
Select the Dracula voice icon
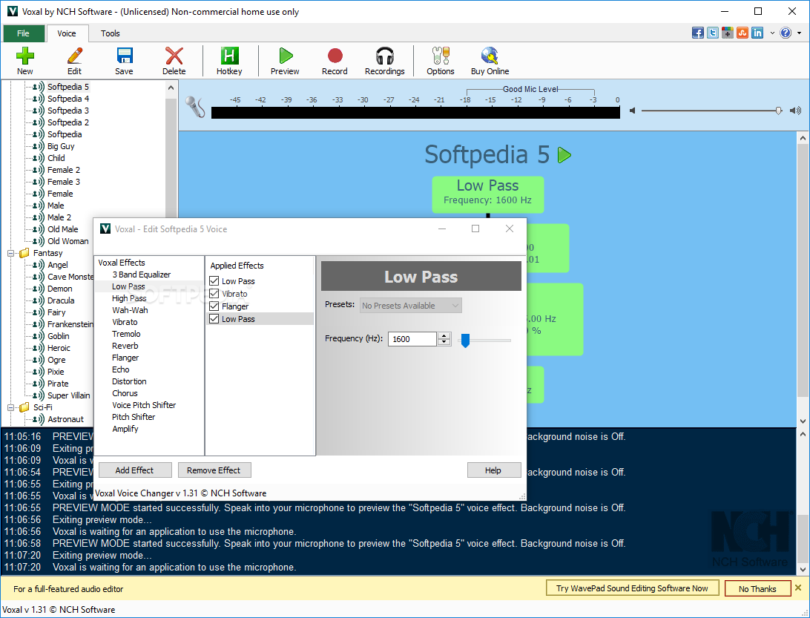coord(39,300)
